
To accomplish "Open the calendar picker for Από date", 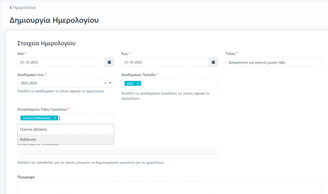I will [x=109, y=62].
